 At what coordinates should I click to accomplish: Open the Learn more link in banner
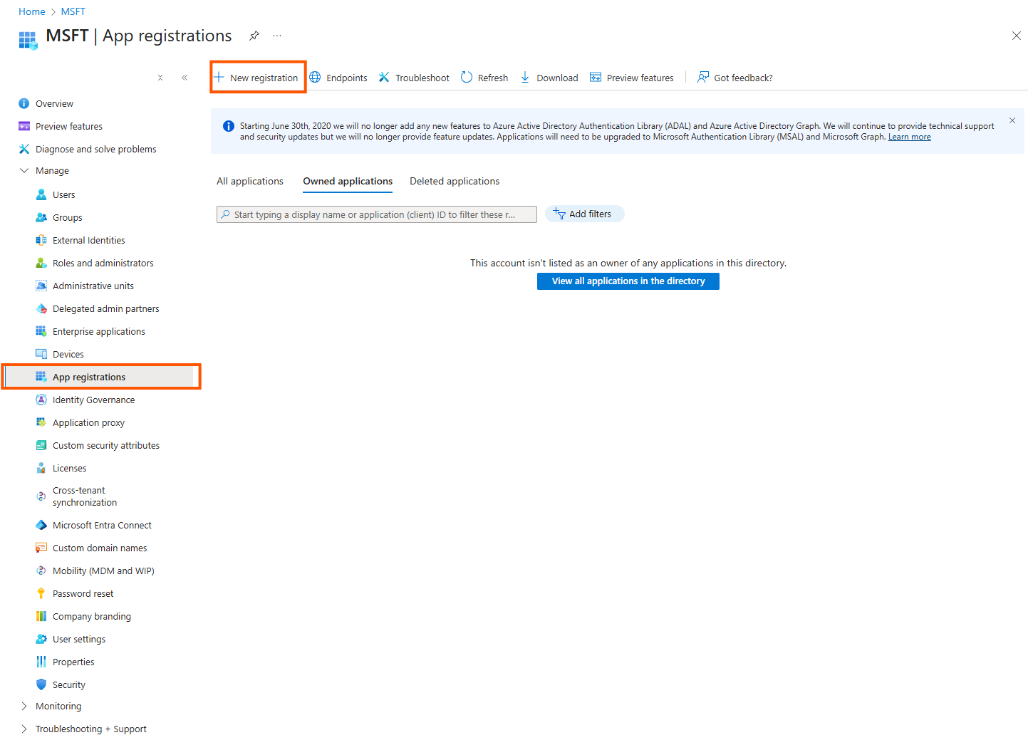click(x=909, y=137)
